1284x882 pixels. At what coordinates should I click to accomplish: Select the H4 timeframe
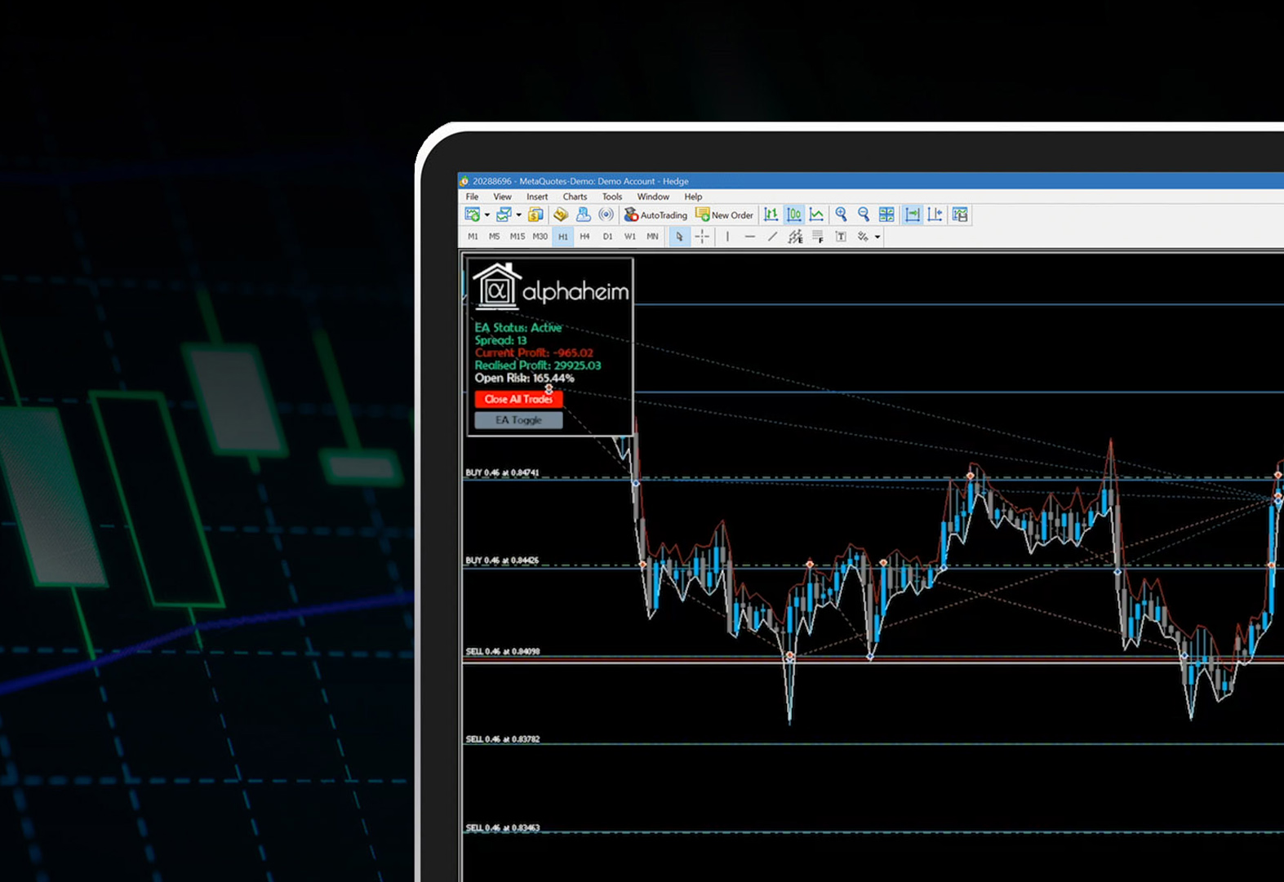click(584, 237)
